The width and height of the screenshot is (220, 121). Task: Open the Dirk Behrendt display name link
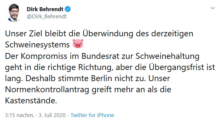tap(45, 9)
